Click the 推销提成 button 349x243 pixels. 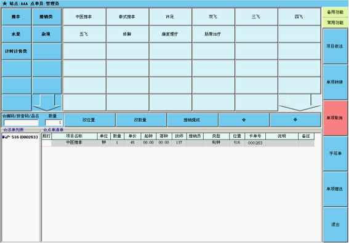pos(193,120)
